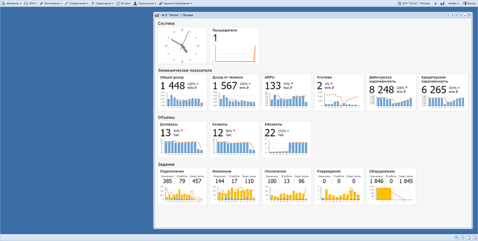Click the 8 248 receivables value

[x=381, y=90]
